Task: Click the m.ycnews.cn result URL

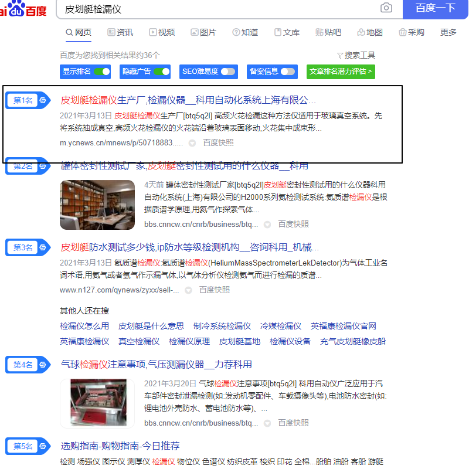Action: [121, 143]
